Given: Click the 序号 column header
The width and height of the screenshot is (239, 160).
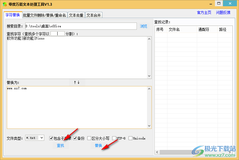Looking at the screenshot, I should (161, 29).
